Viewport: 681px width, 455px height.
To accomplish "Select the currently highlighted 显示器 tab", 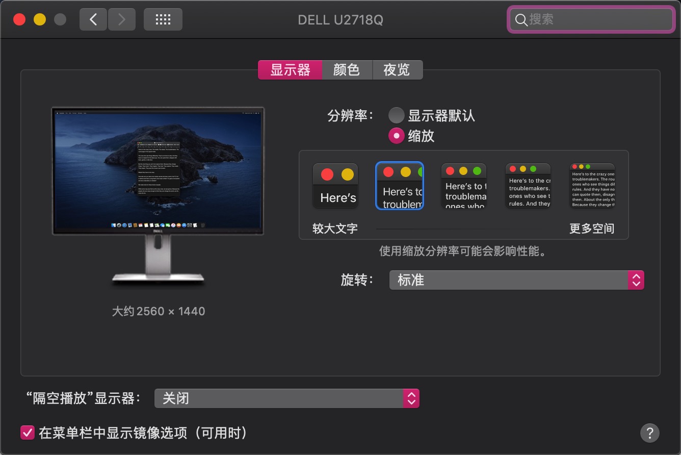I will [x=290, y=70].
